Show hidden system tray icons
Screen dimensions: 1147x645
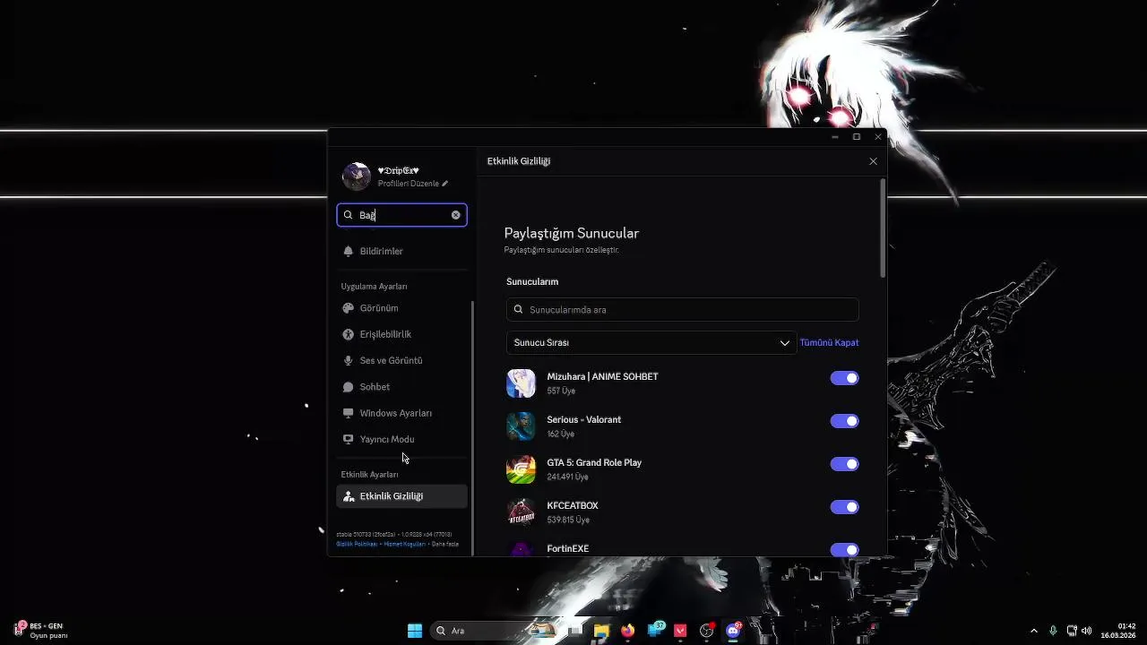(1033, 631)
